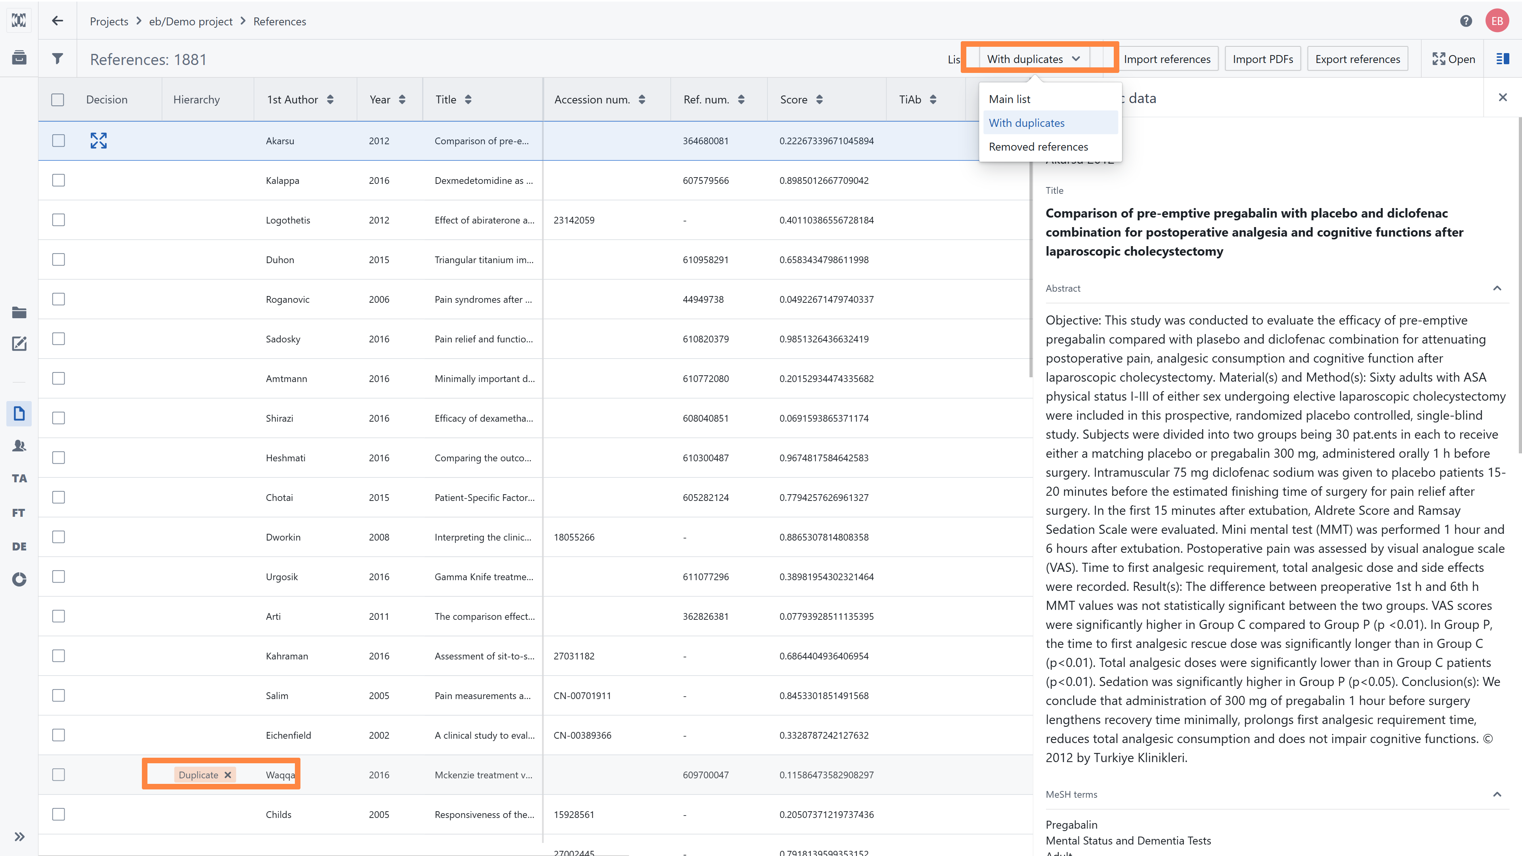
Task: Click Heshmati author cell
Action: [285, 458]
